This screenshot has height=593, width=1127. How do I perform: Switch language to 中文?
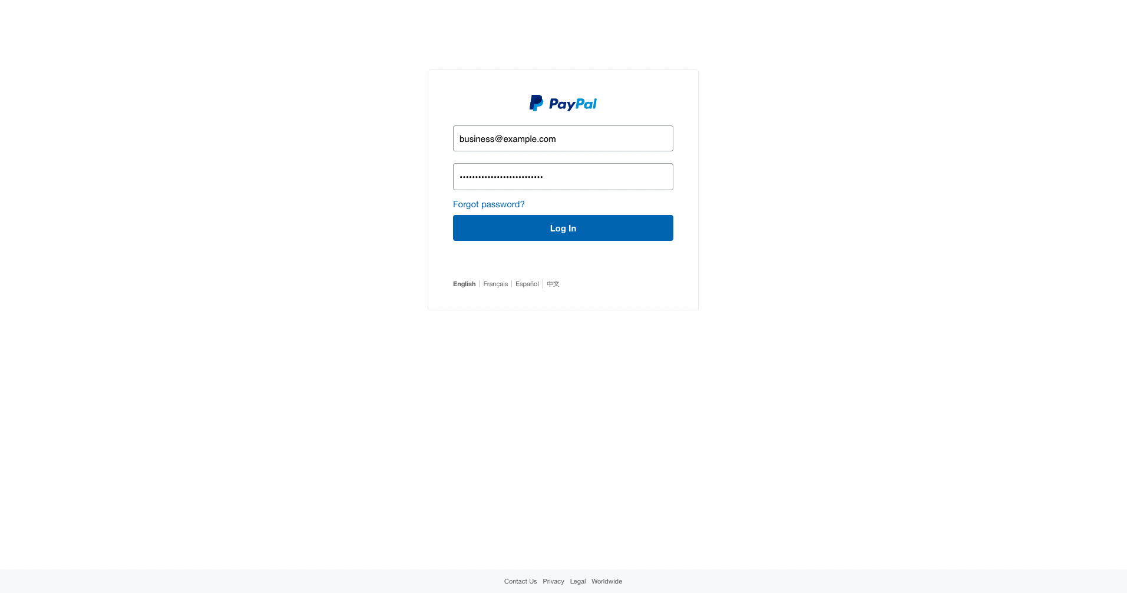click(553, 284)
